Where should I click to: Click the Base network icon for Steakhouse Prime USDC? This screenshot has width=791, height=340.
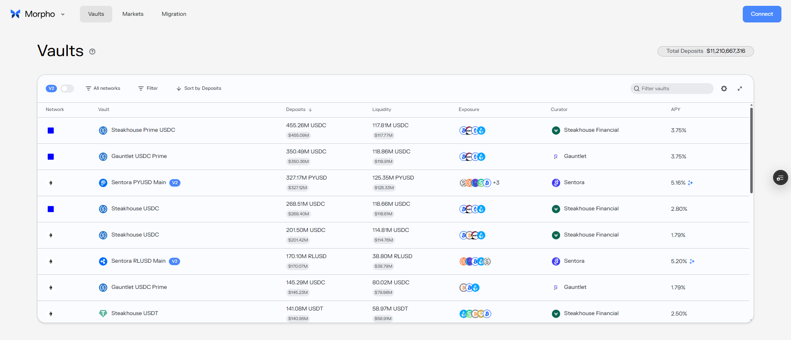[51, 131]
